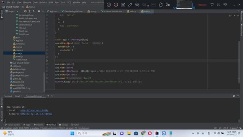This screenshot has width=243, height=137.
Task: Take a screenshot with recorder camera icon
Action: pyautogui.click(x=123, y=5)
